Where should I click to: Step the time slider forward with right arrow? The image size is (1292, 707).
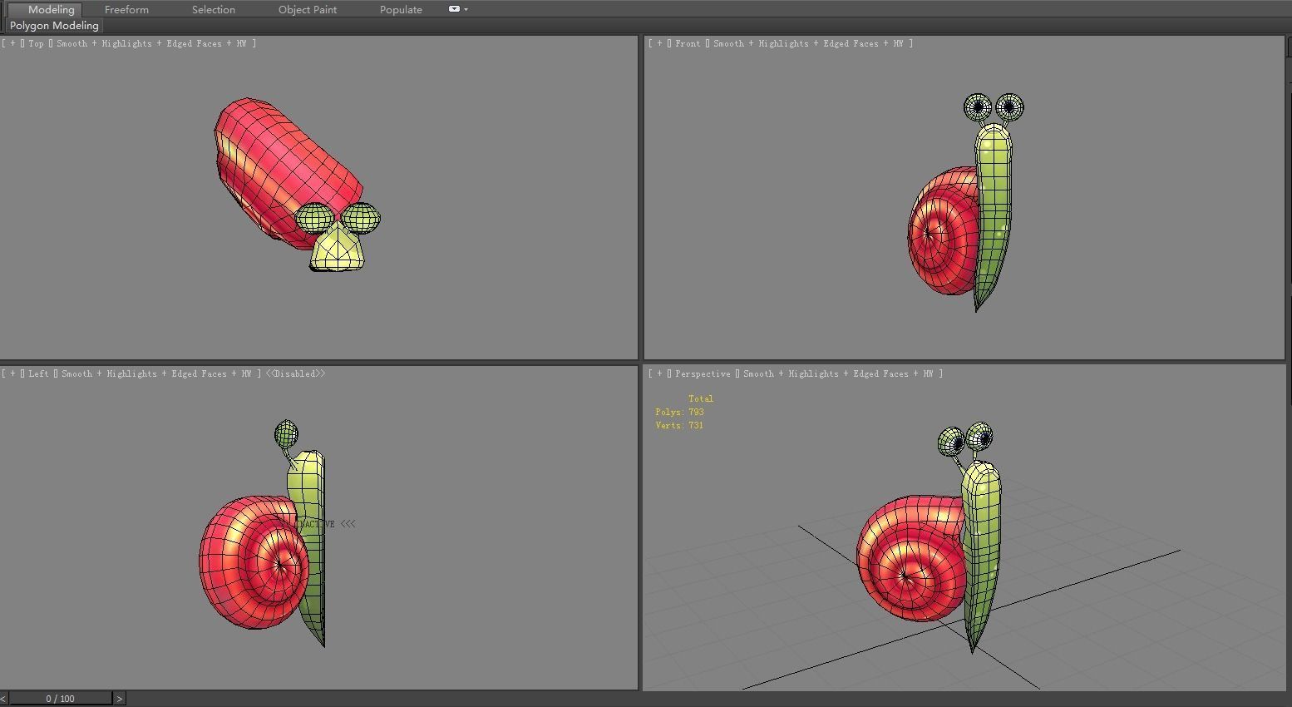[119, 699]
